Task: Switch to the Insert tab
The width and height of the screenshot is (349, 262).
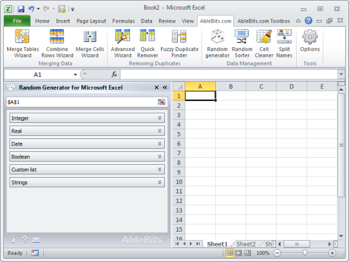Action: (63, 21)
